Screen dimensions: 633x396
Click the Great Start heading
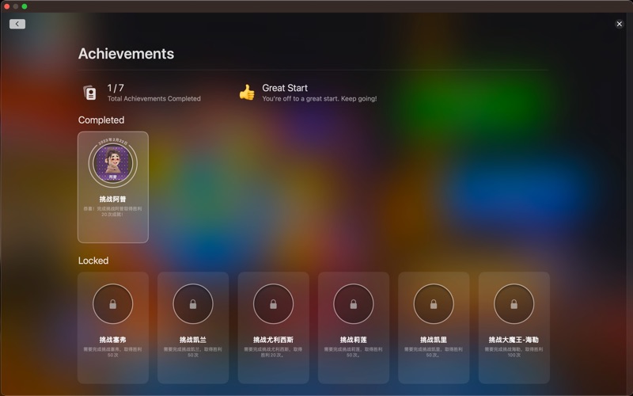[x=285, y=88]
